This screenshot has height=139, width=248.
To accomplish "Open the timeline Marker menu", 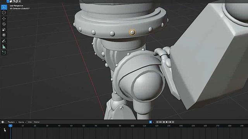I will pos(37,122).
